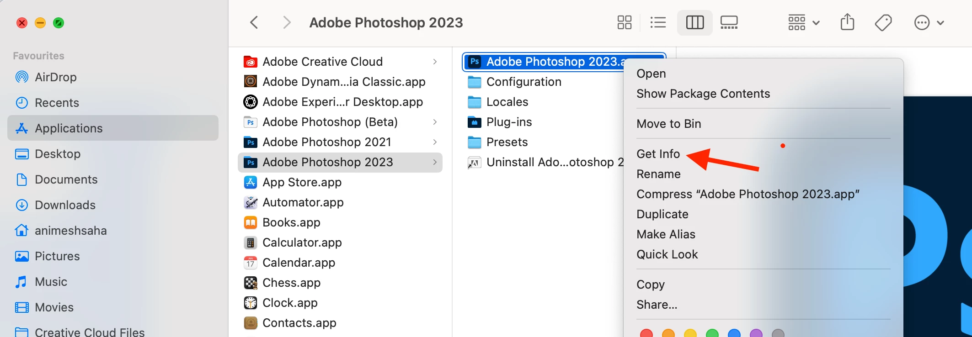Screen dimensions: 972x337
Task: Go forward with the Finder forward arrow
Action: pyautogui.click(x=287, y=22)
